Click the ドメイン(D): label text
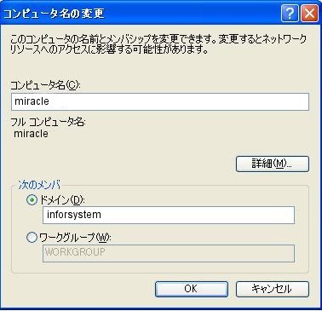Viewport: 322px width, 311px height. (62, 200)
